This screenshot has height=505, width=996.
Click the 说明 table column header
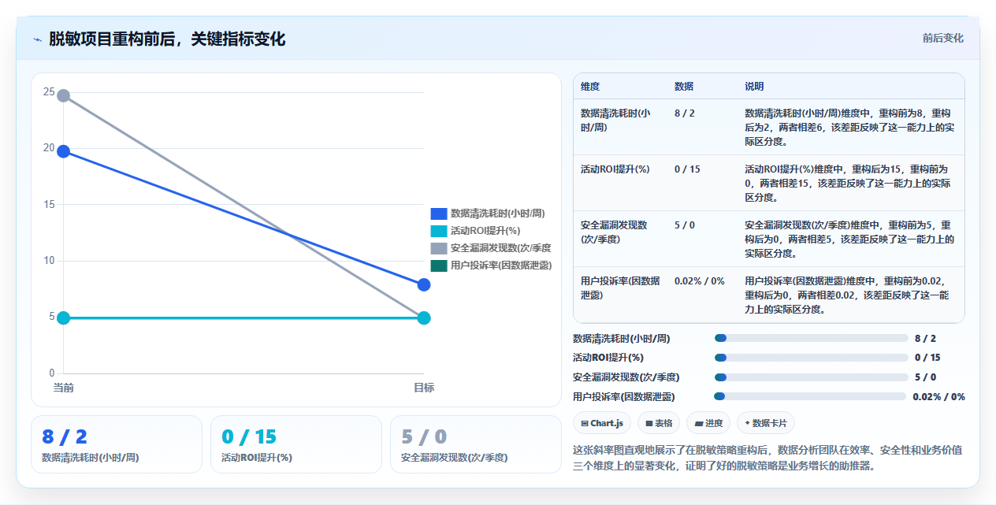[x=754, y=87]
